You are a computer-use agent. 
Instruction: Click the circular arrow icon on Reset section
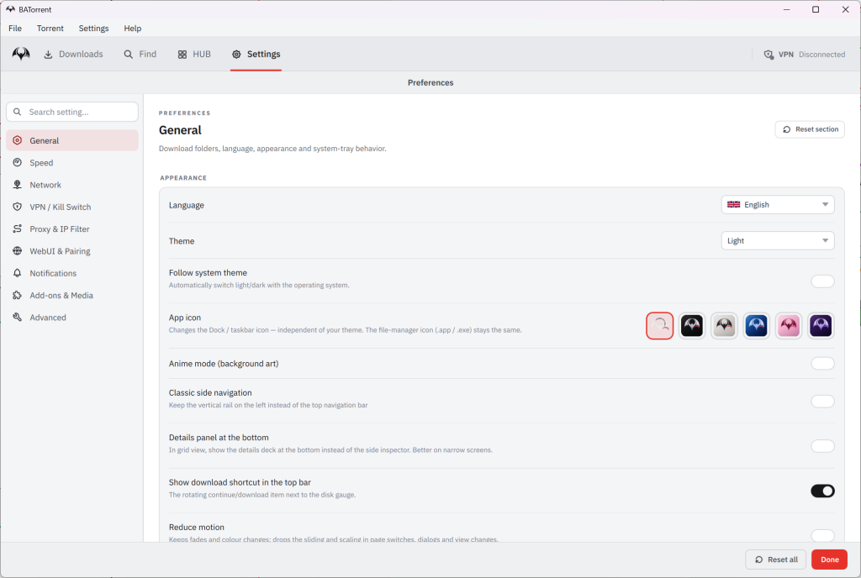pyautogui.click(x=787, y=129)
